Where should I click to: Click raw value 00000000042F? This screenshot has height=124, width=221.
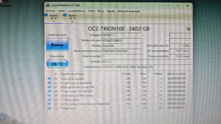(x=177, y=83)
